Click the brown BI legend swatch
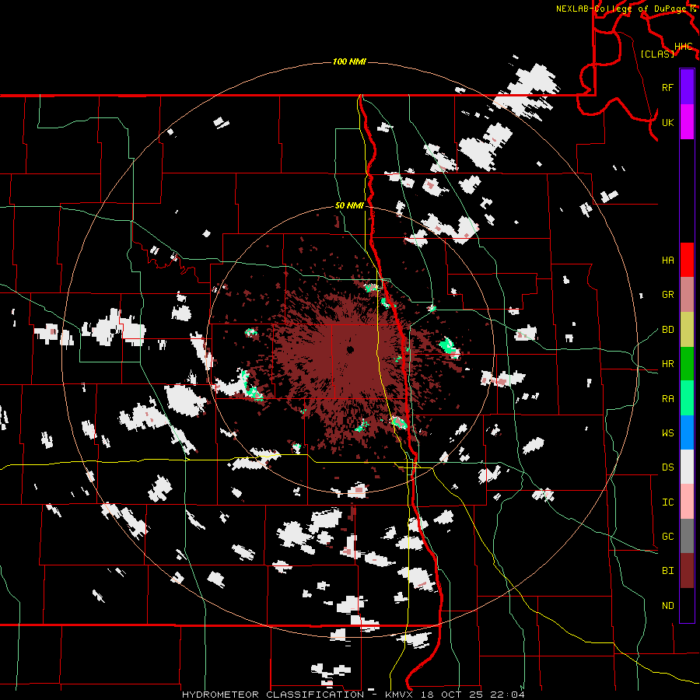700x700 pixels. pos(687,571)
